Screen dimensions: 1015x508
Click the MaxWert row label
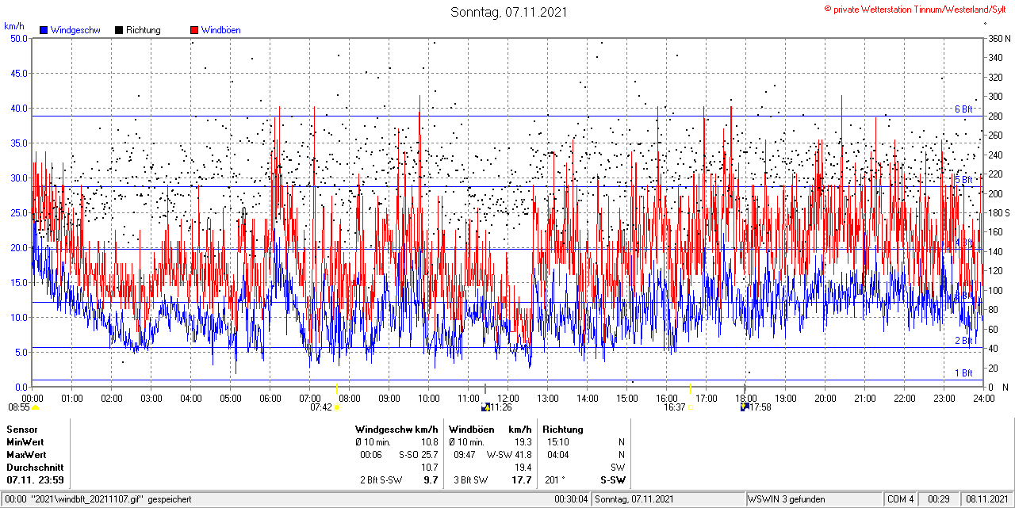(x=26, y=454)
